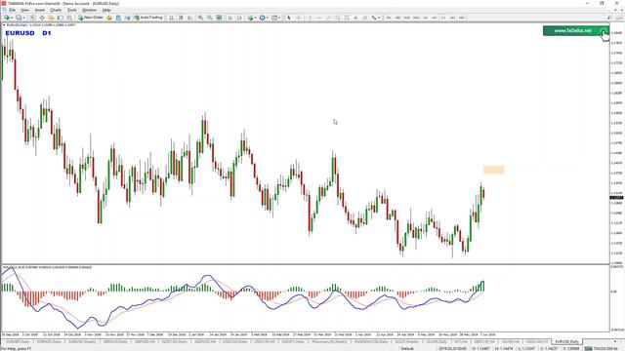Open the Charts menu
This screenshot has height=351, width=625.
click(x=56, y=10)
